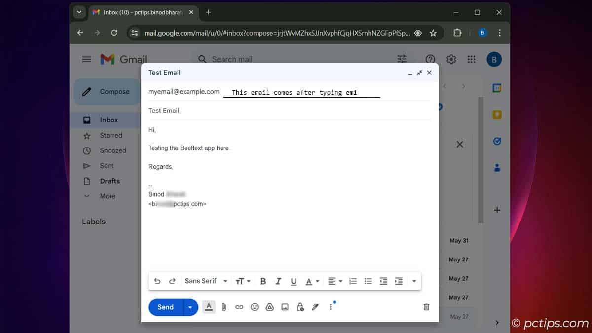Insert a hyperlink into the email
Viewport: 592px width, 333px height.
(239, 307)
